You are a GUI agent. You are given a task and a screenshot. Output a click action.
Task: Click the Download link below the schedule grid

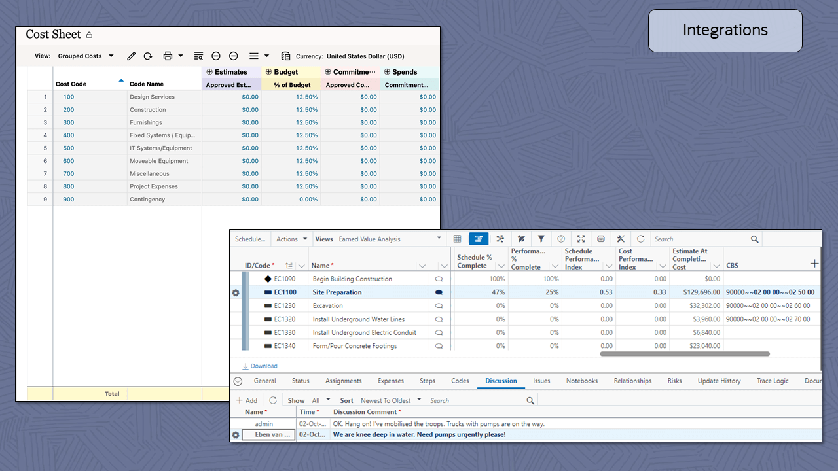click(x=260, y=366)
